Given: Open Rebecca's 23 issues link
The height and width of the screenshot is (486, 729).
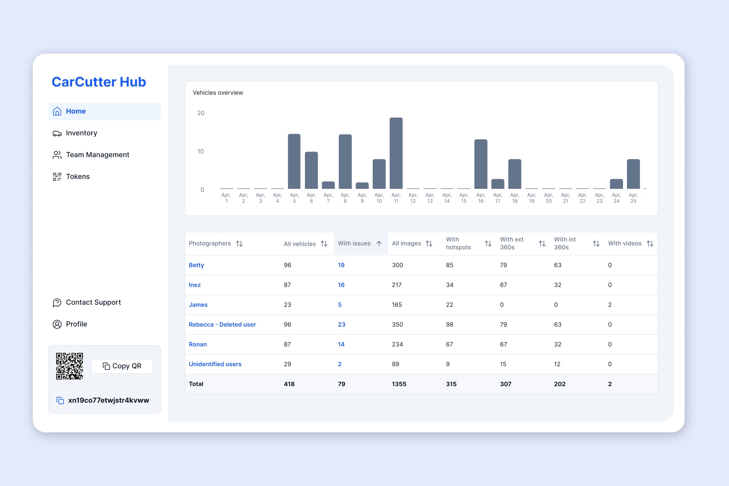Looking at the screenshot, I should 341,324.
